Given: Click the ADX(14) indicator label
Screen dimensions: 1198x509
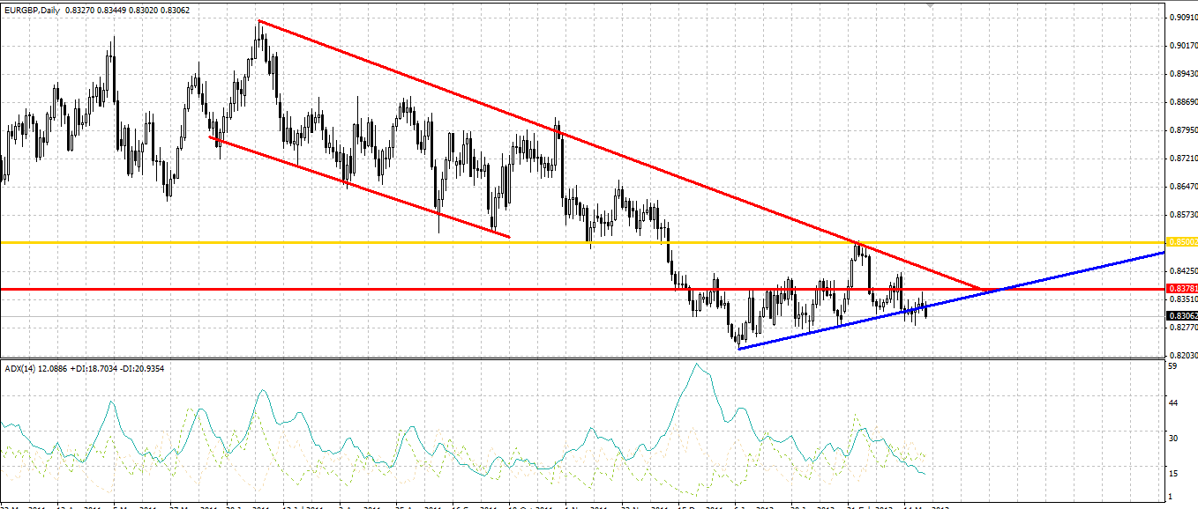Looking at the screenshot, I should (20, 367).
